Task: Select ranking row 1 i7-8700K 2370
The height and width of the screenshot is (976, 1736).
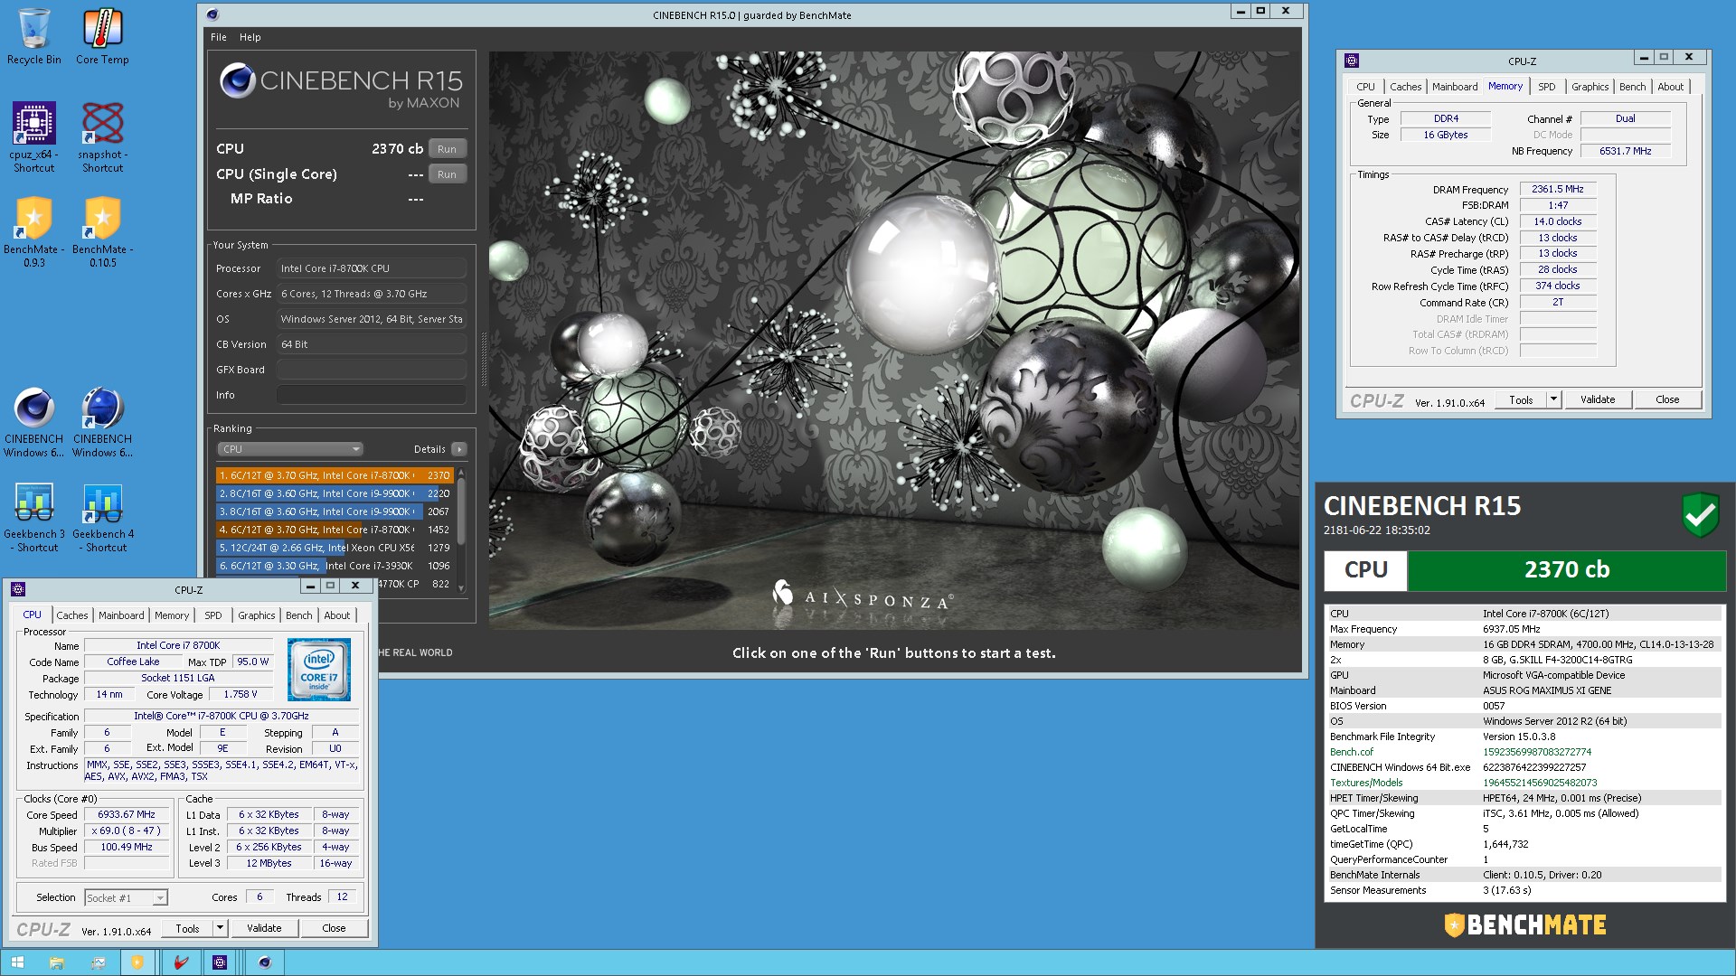Action: pos(334,475)
